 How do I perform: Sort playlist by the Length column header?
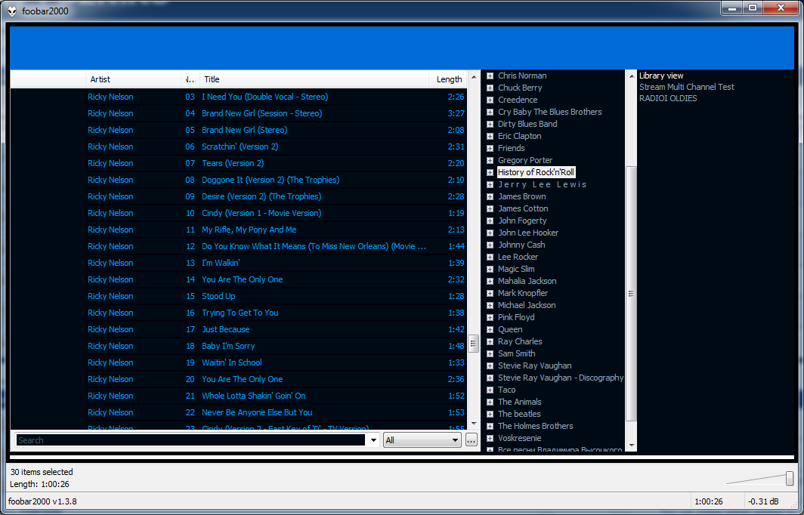449,79
